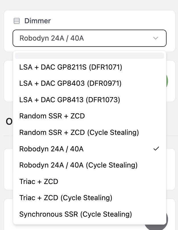178x230 pixels.
Task: Click the Dimmer combo box showing Robodyn
Action: coord(85,38)
